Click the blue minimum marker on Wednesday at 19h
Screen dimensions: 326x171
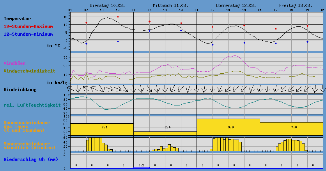point(181,30)
